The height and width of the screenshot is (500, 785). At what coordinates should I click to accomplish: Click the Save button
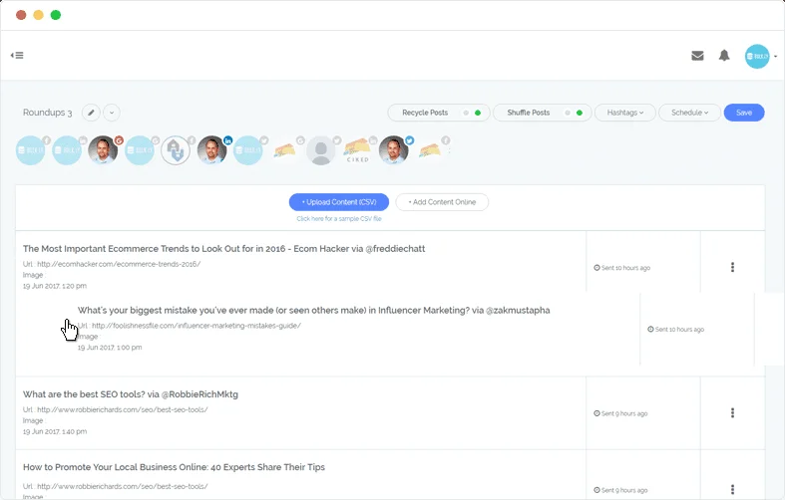click(743, 113)
